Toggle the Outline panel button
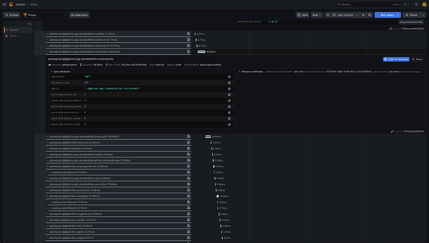 (11, 15)
